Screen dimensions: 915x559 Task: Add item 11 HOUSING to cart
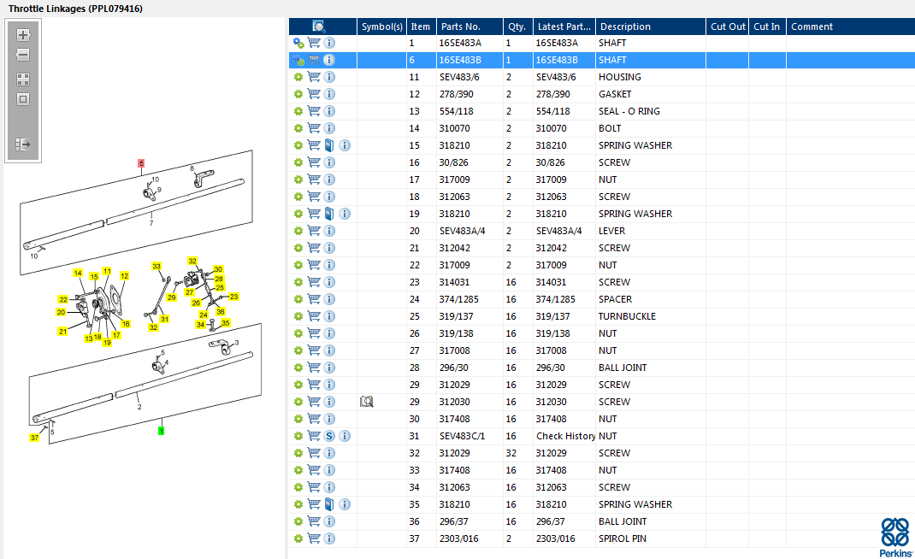(314, 77)
